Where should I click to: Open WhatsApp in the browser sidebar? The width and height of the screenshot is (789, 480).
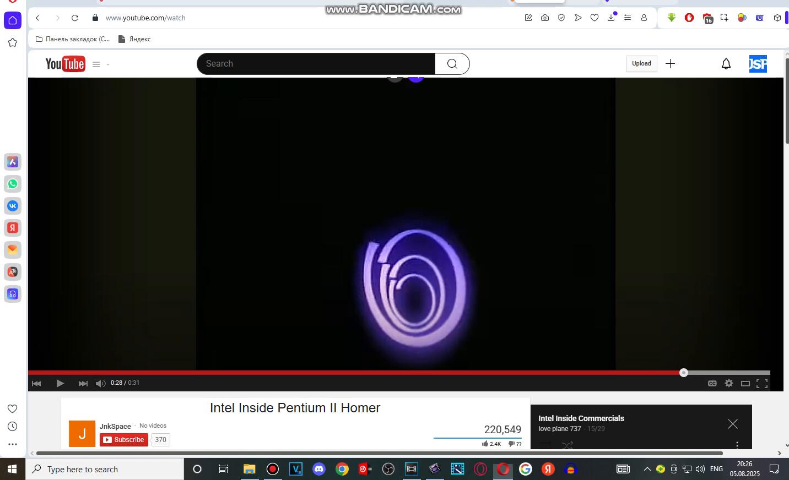(x=13, y=184)
